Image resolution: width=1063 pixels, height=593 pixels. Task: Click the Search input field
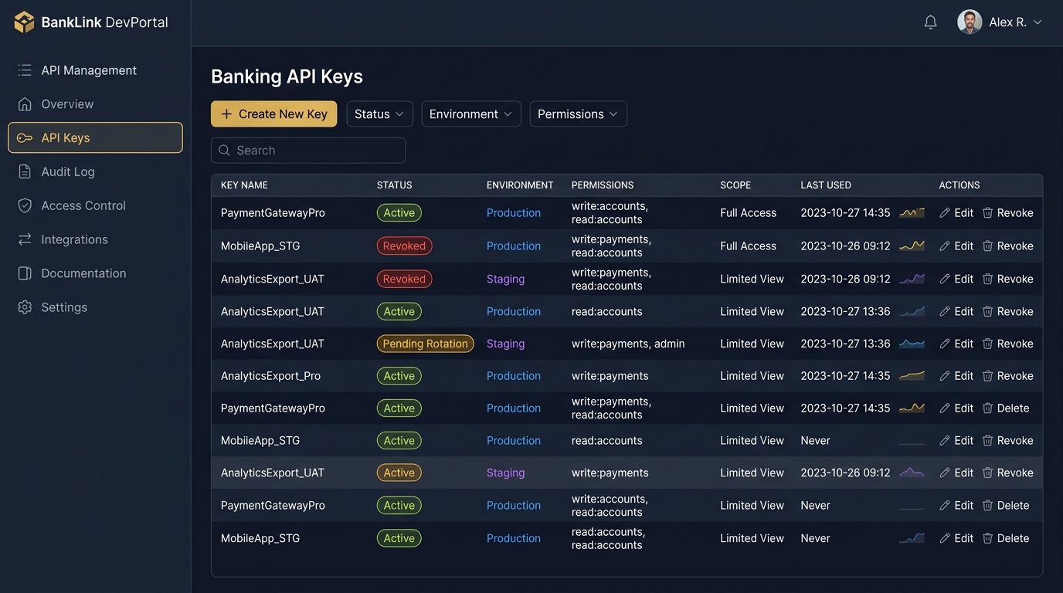[x=308, y=151]
